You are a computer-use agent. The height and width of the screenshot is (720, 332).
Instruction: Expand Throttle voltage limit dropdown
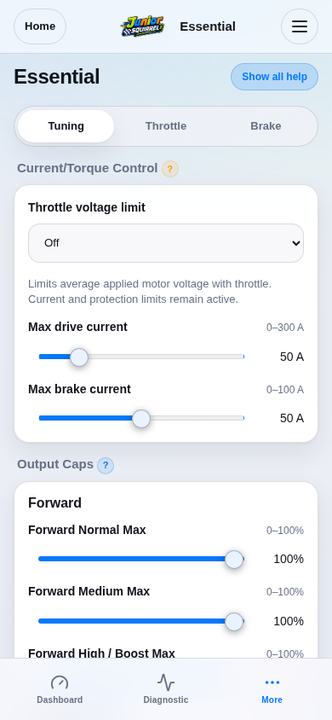166,243
